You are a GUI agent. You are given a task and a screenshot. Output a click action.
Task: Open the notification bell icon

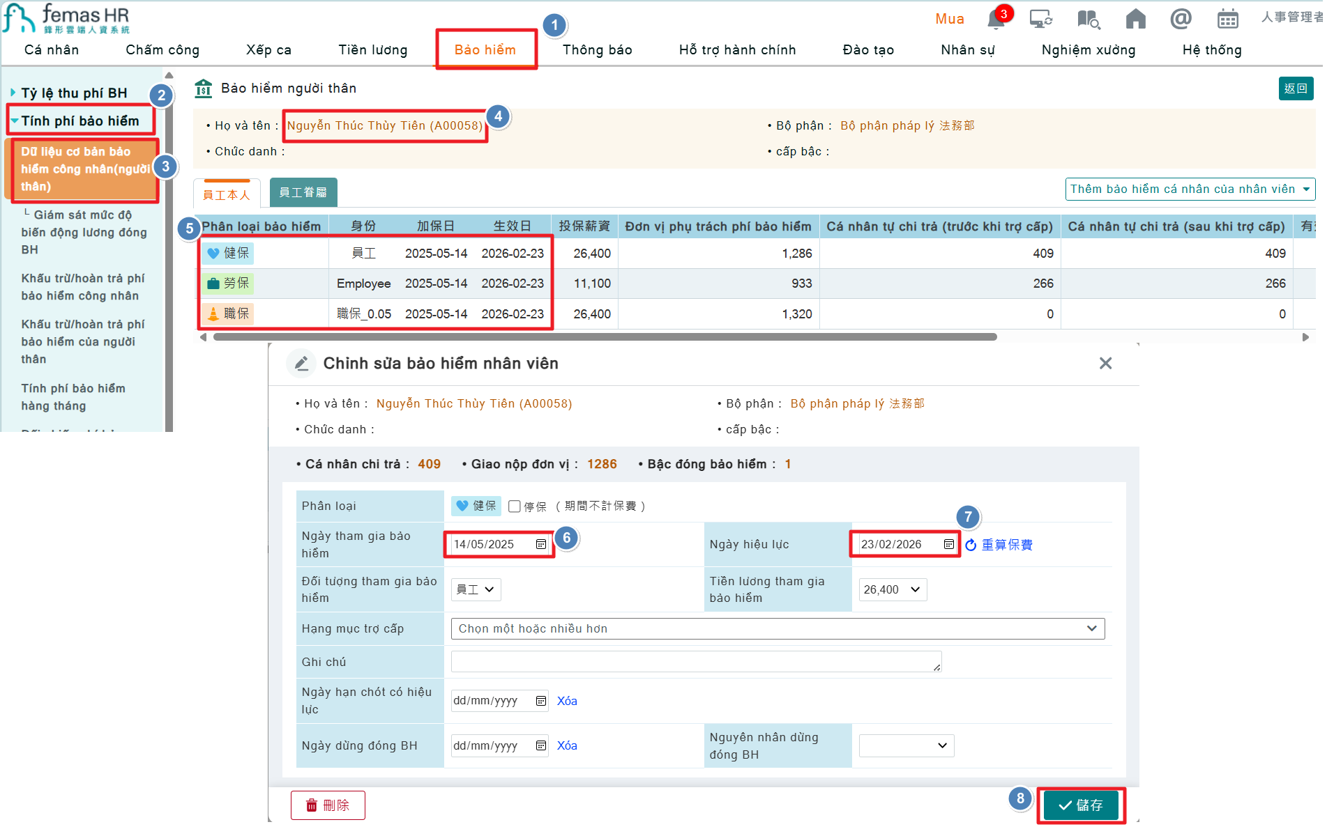coord(996,20)
